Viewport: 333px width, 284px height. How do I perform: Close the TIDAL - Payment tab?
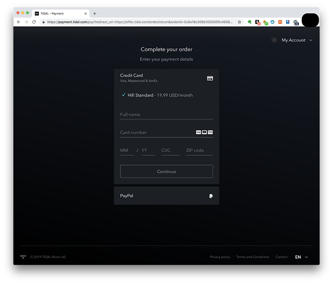[86, 13]
